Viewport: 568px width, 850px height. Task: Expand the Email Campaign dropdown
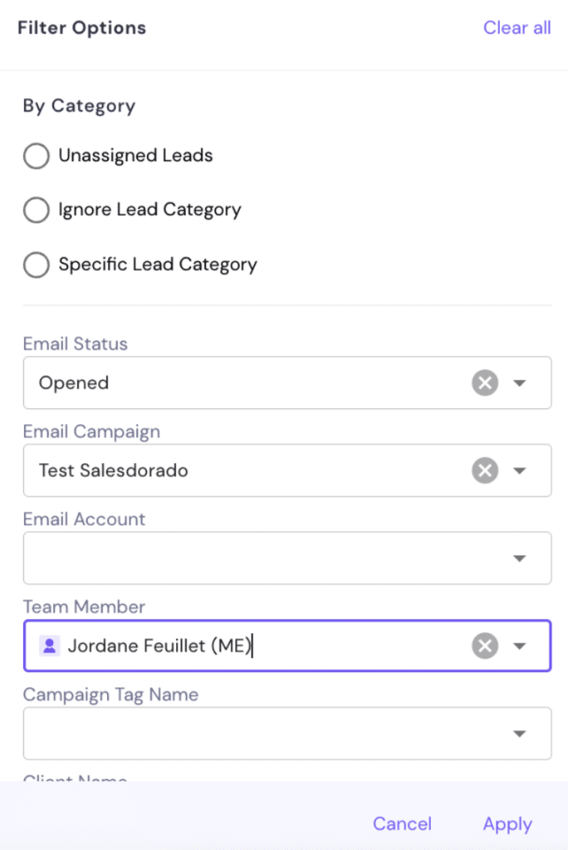(x=521, y=471)
